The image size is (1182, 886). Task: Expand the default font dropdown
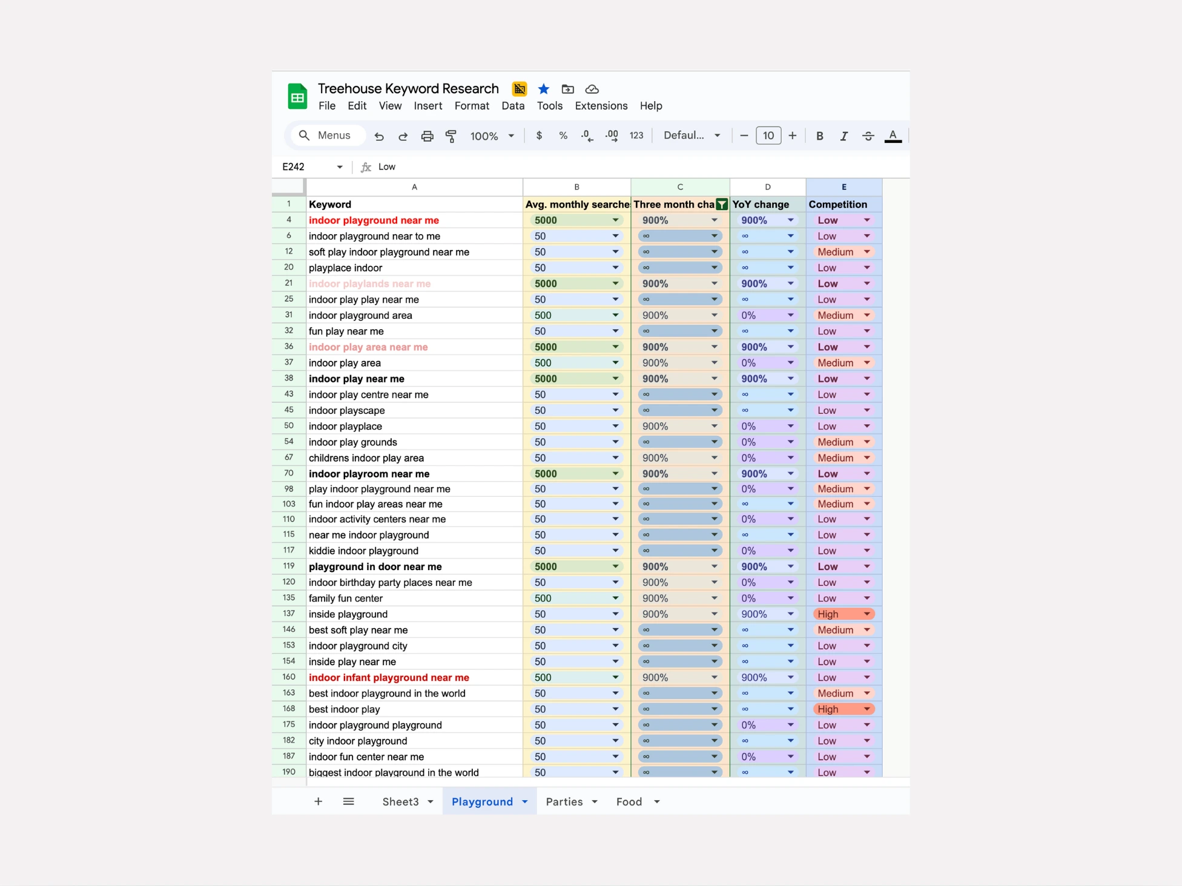coord(692,136)
